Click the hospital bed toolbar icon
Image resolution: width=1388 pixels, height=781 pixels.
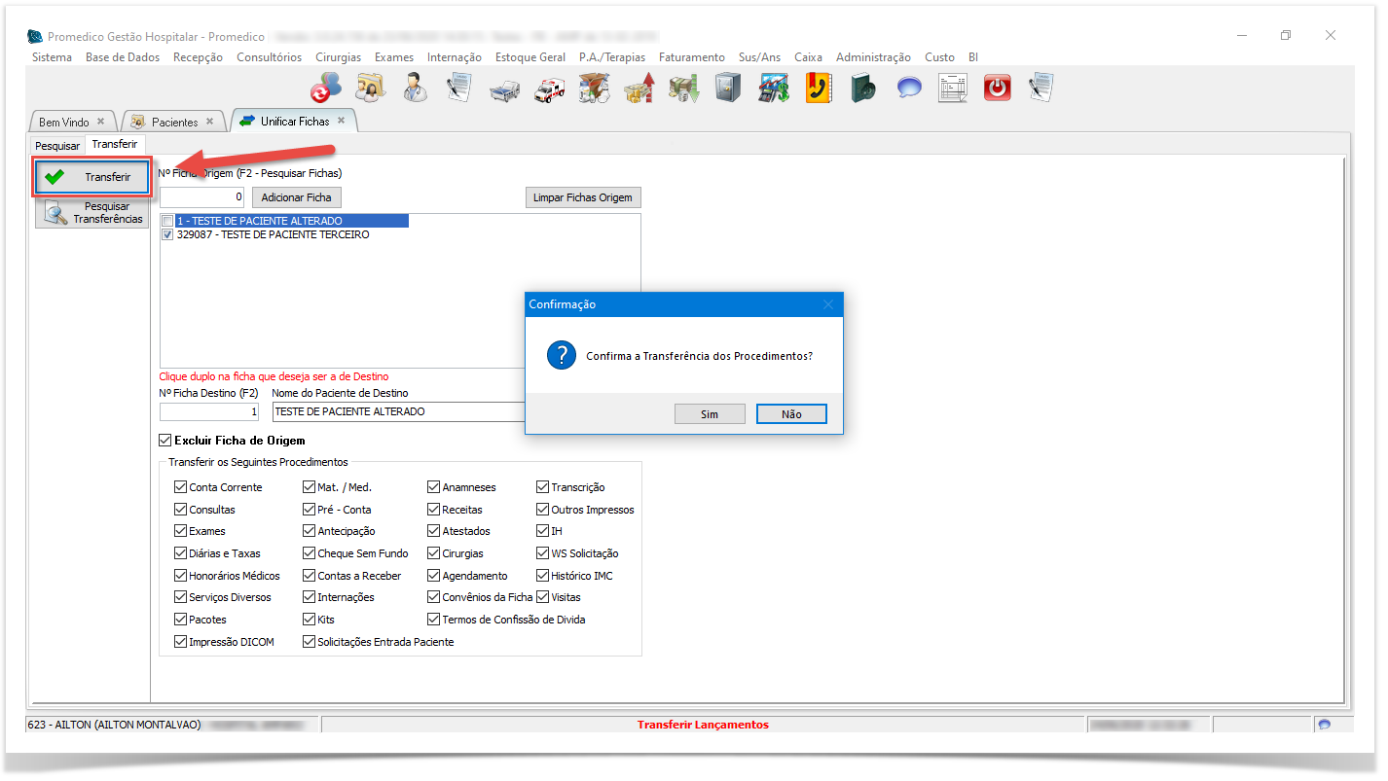[x=505, y=89]
